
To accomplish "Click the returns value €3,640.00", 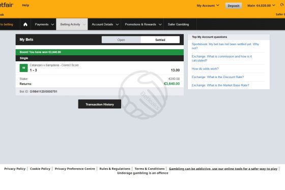I will pos(172,84).
